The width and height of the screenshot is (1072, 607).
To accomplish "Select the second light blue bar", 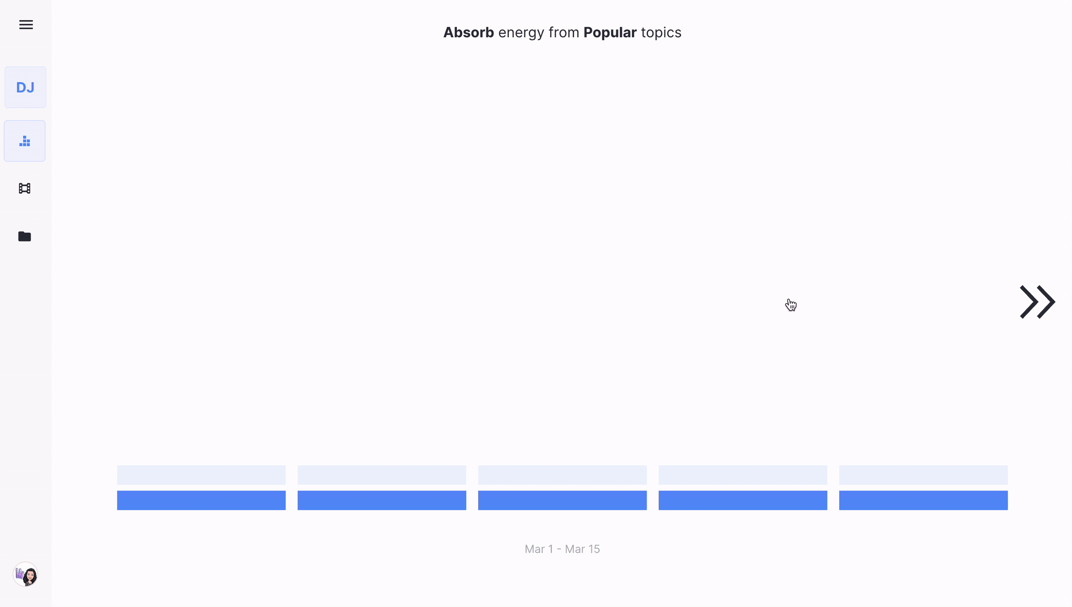I will point(381,475).
